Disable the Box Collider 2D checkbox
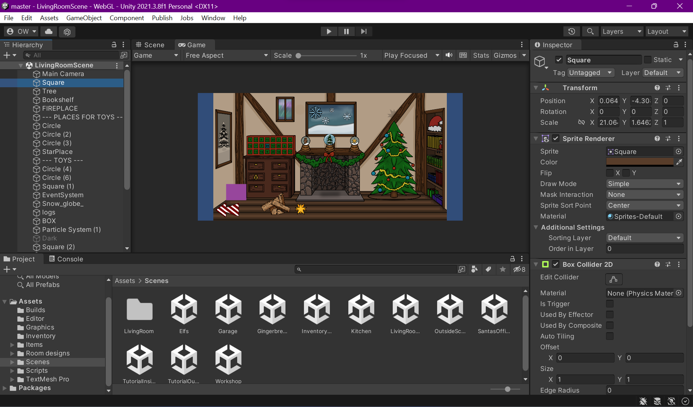The height and width of the screenshot is (407, 693). [x=556, y=264]
